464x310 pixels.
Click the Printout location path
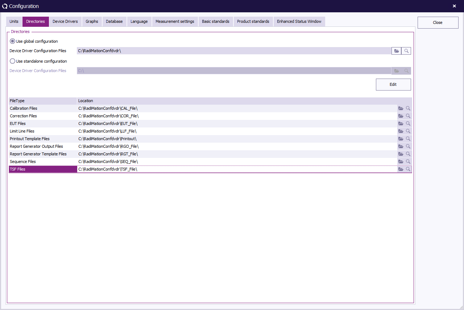click(107, 139)
